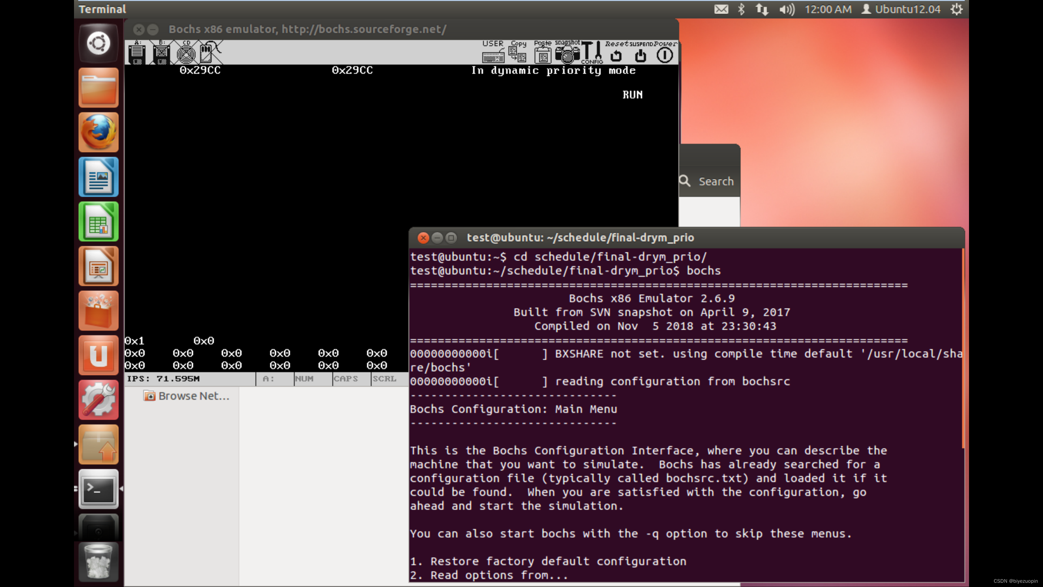Click the Bochs Suspend button
This screenshot has height=587, width=1043.
[640, 52]
